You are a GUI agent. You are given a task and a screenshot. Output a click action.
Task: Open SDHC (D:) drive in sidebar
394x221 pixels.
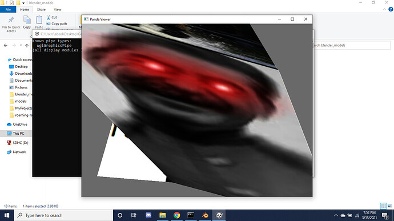(x=18, y=143)
